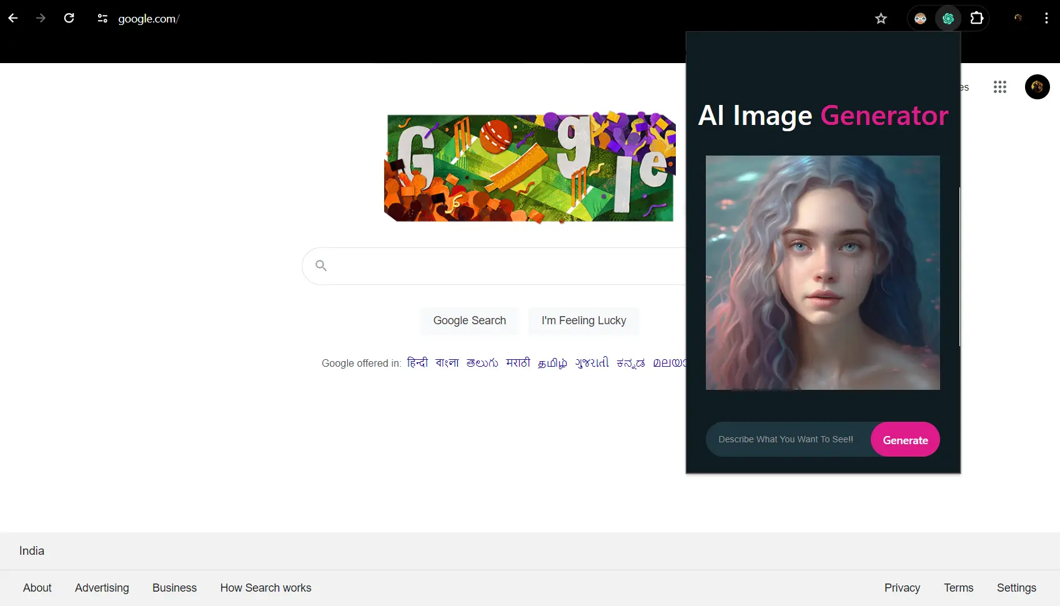Bookmark this page with the star icon
The width and height of the screenshot is (1060, 606).
point(881,19)
